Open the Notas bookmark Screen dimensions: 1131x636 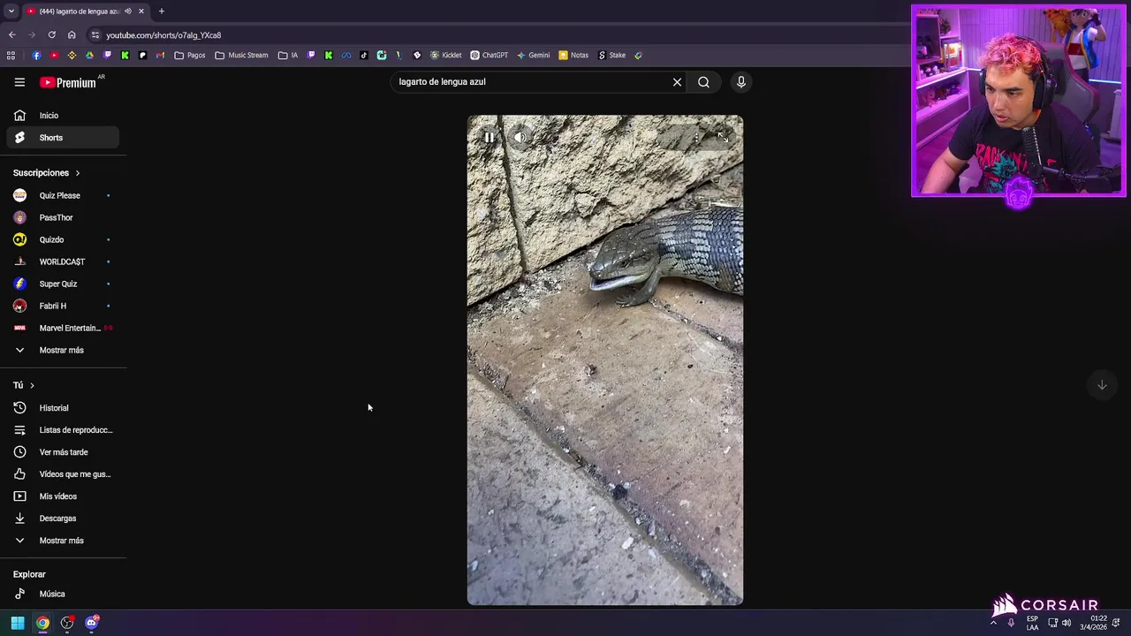tap(573, 55)
